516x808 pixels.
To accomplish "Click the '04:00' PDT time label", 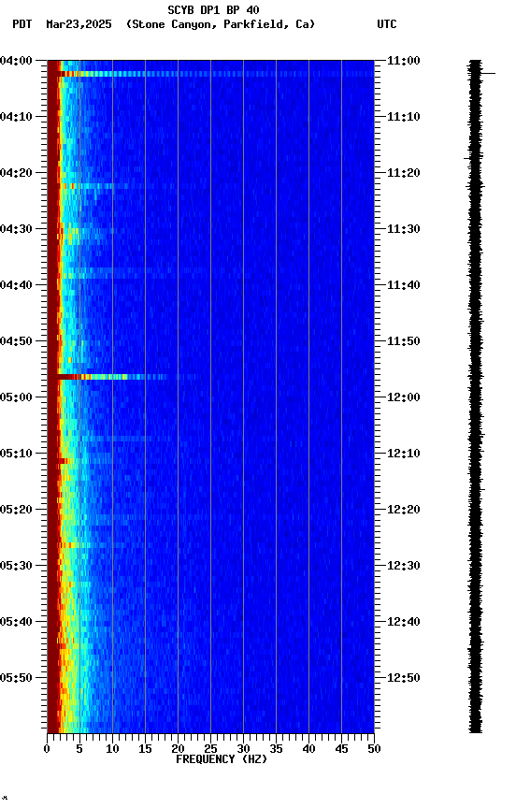I will [x=16, y=61].
